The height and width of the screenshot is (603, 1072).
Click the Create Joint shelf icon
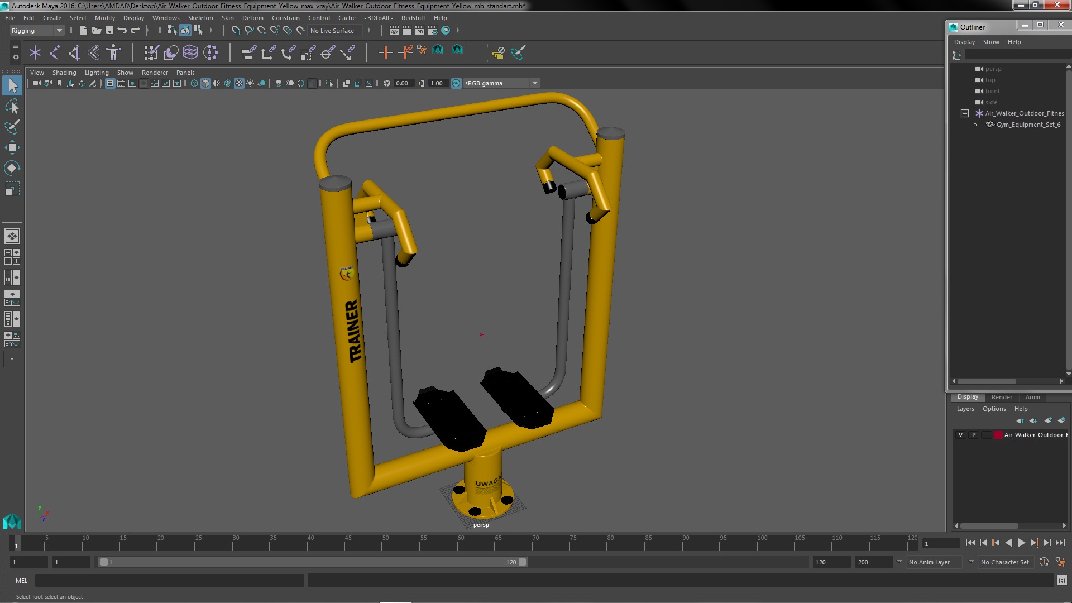click(55, 52)
